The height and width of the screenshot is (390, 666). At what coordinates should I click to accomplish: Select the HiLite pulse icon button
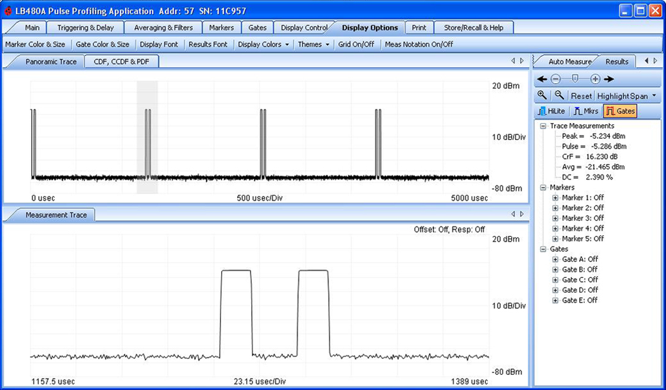point(551,111)
